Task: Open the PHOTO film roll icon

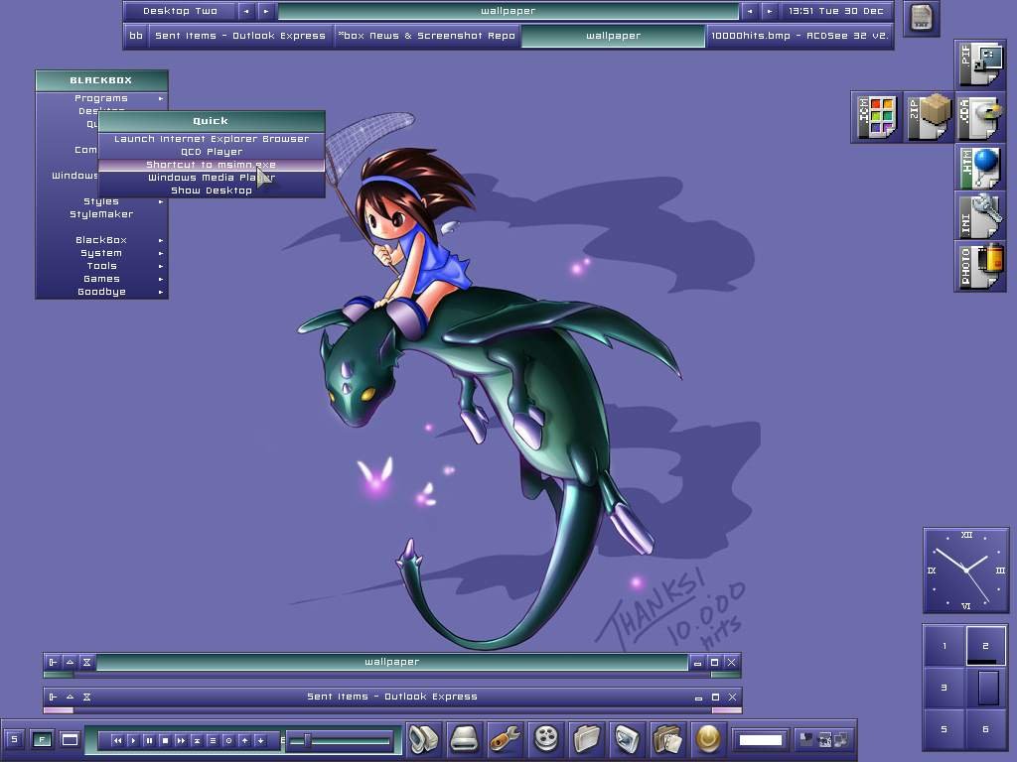Action: [980, 266]
